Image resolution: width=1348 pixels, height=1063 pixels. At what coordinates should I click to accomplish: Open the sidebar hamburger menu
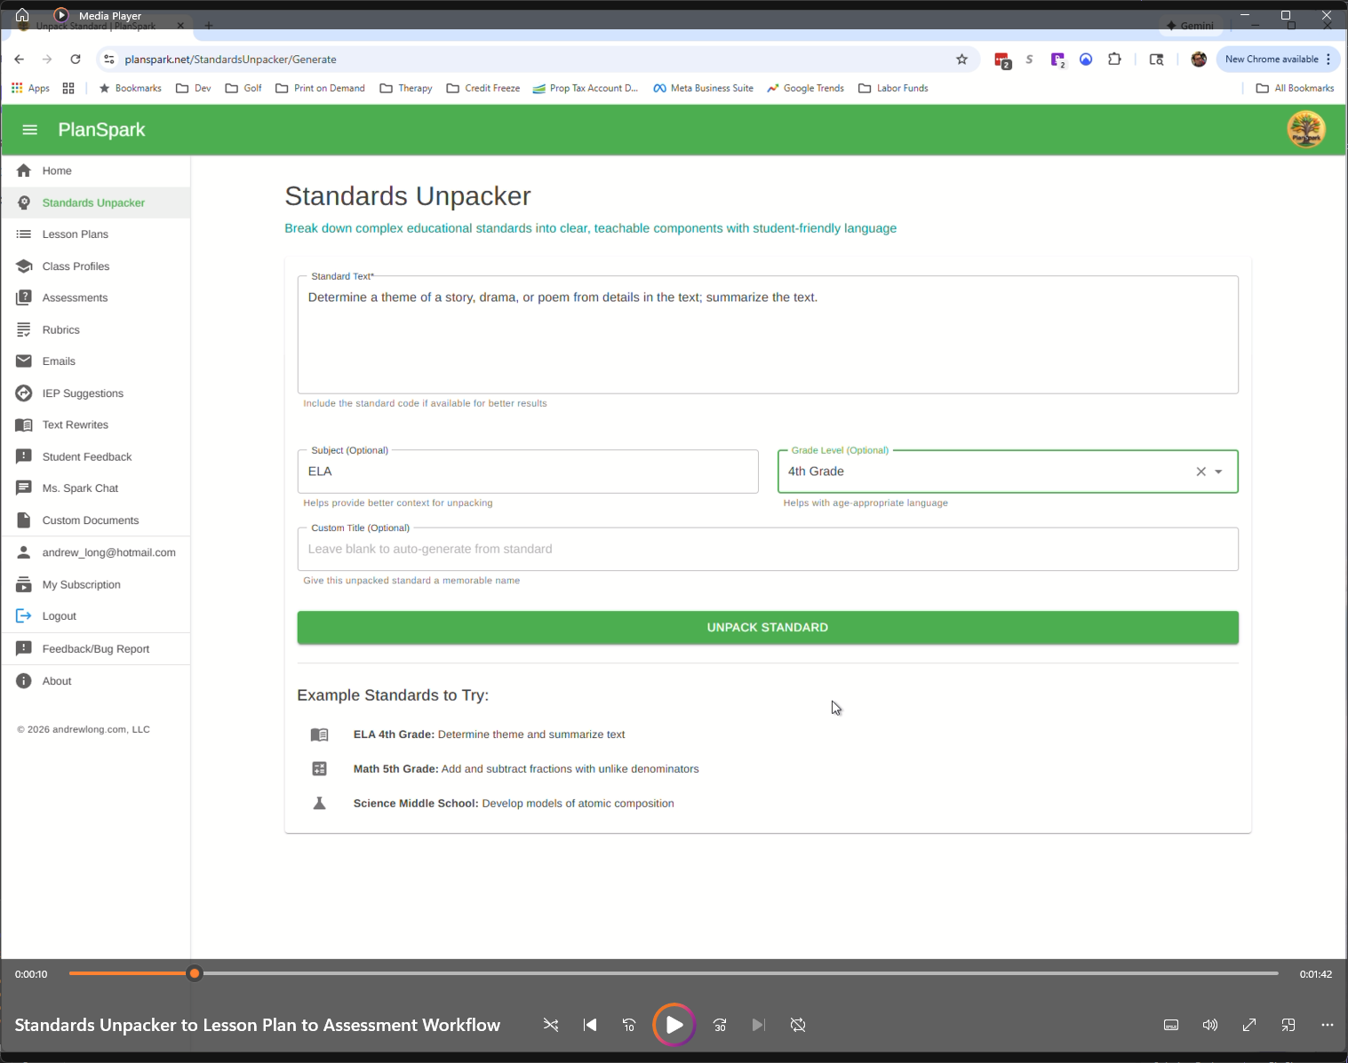(x=29, y=130)
